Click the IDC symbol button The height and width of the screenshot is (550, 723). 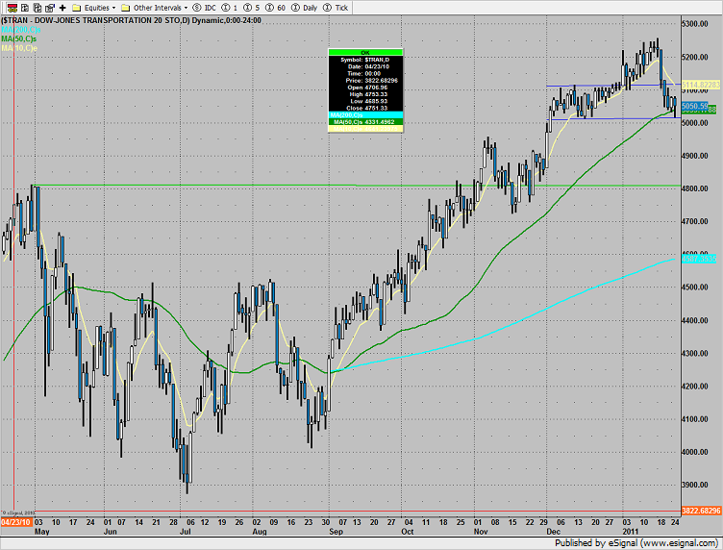[x=205, y=8]
